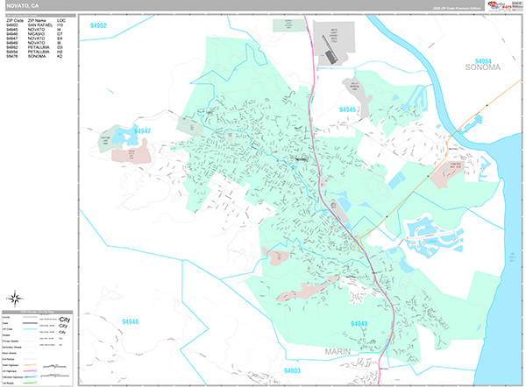Click the San Pablo Bay label
Image resolution: width=526 pixels, height=387 pixels.
pos(512,257)
